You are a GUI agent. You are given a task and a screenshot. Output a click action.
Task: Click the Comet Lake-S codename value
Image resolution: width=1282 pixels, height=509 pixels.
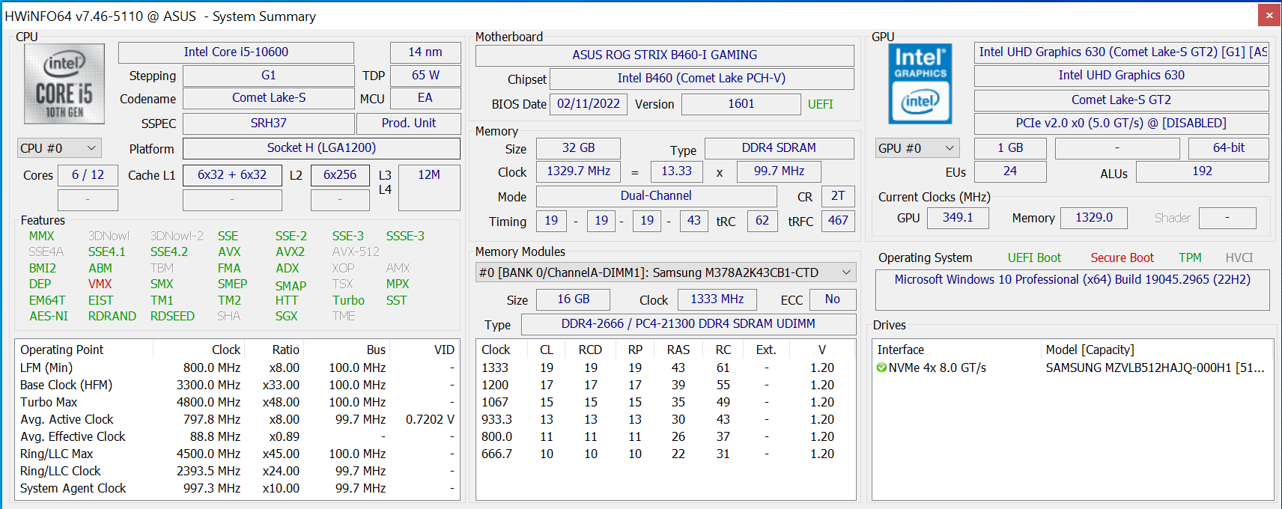(269, 98)
